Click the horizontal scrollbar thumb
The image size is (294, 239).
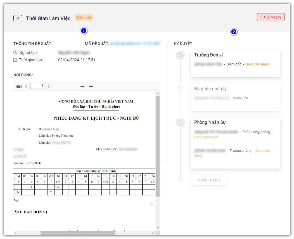[x=78, y=233]
